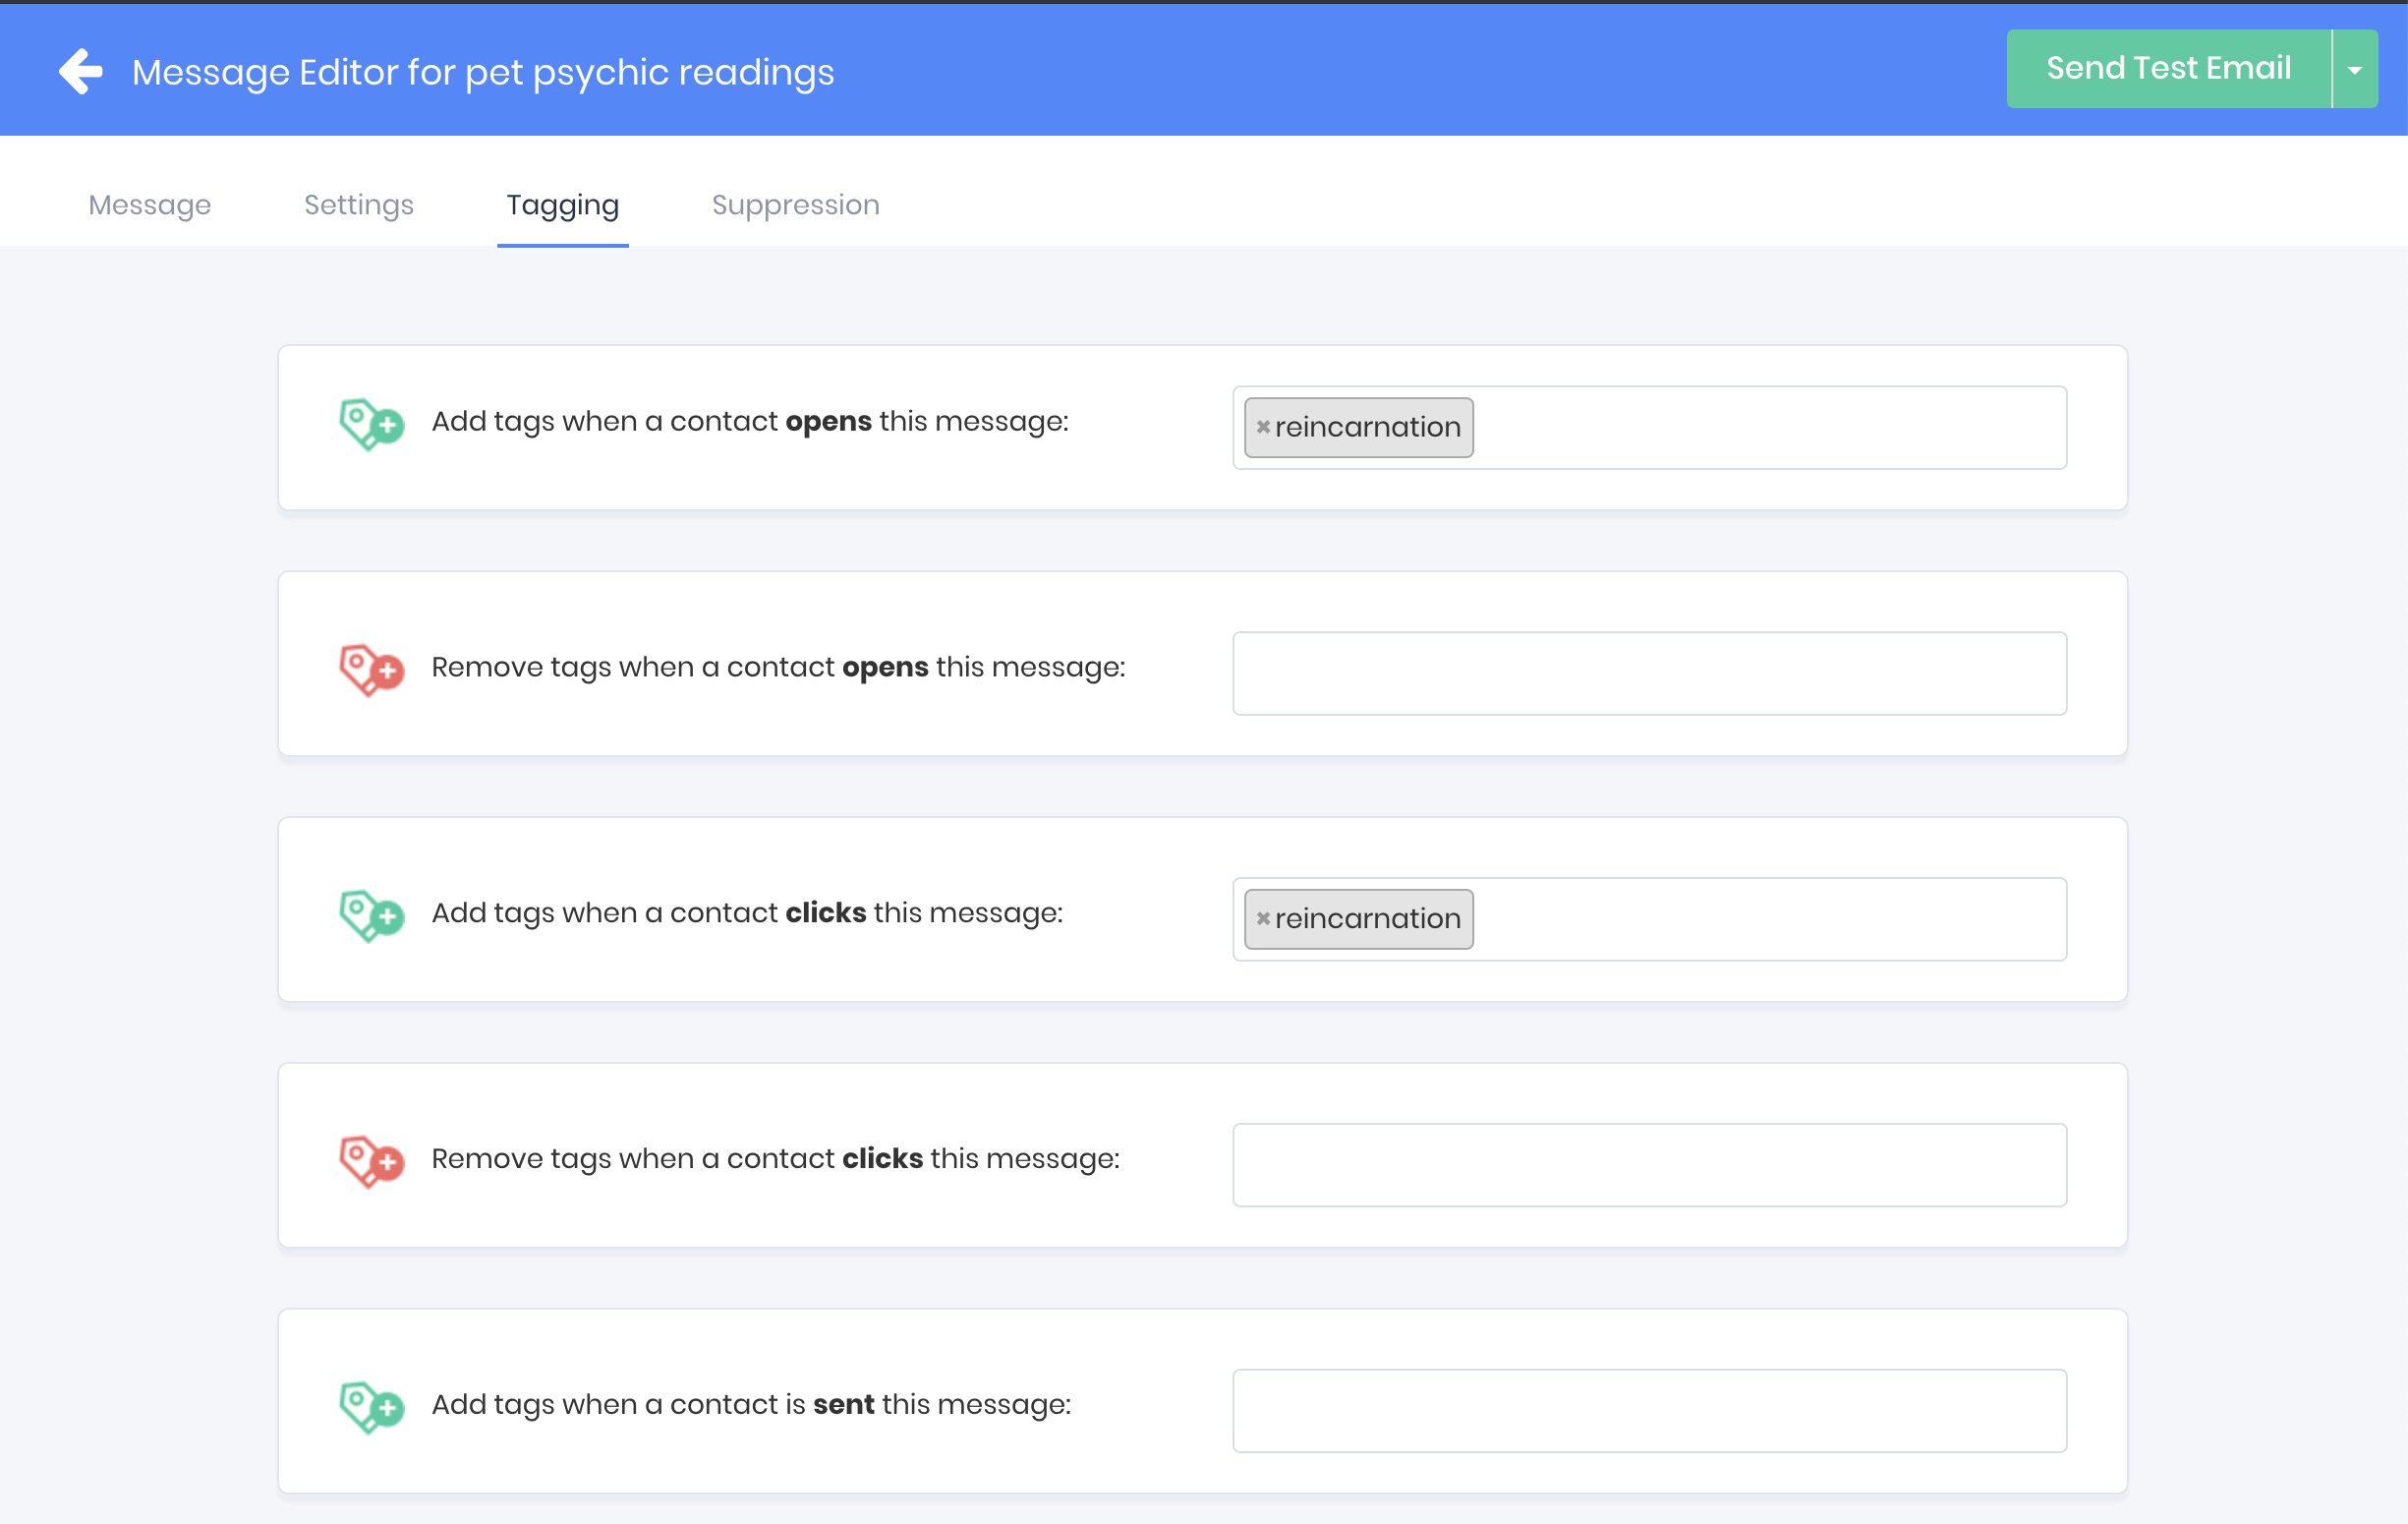The height and width of the screenshot is (1524, 2408).
Task: Click the remove-tags-on-open input field
Action: 1649,674
